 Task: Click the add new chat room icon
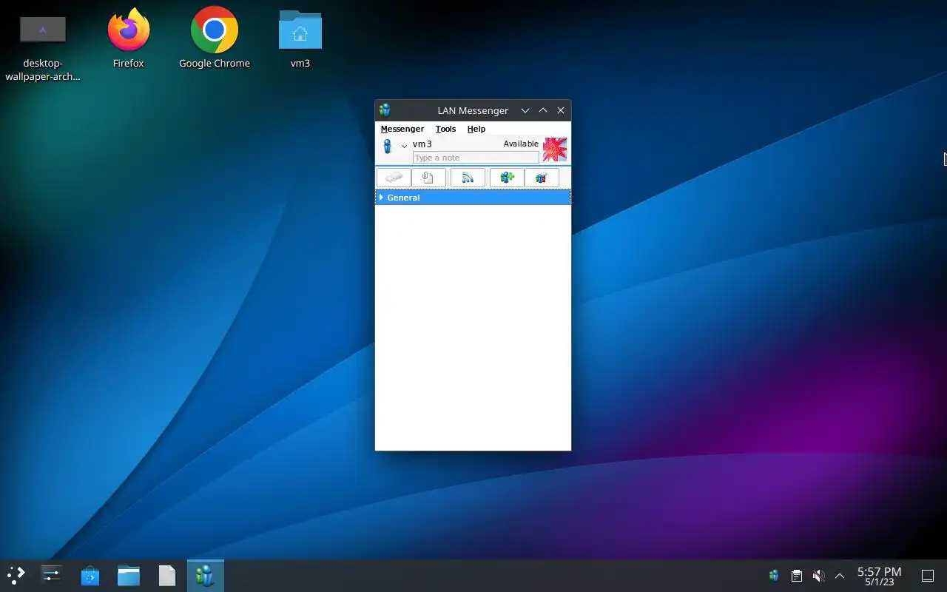pos(507,178)
